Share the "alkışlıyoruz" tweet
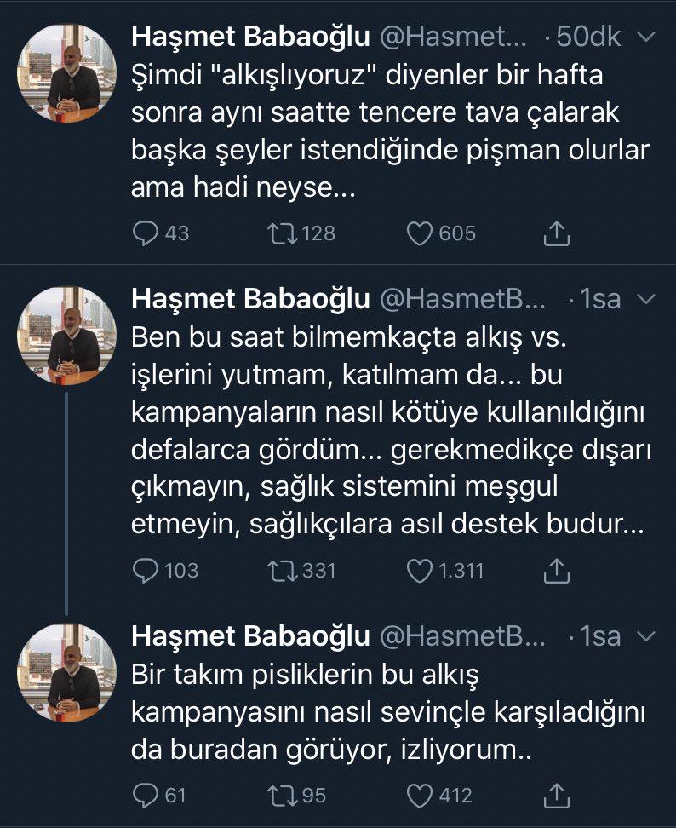676x828 pixels. click(x=556, y=233)
